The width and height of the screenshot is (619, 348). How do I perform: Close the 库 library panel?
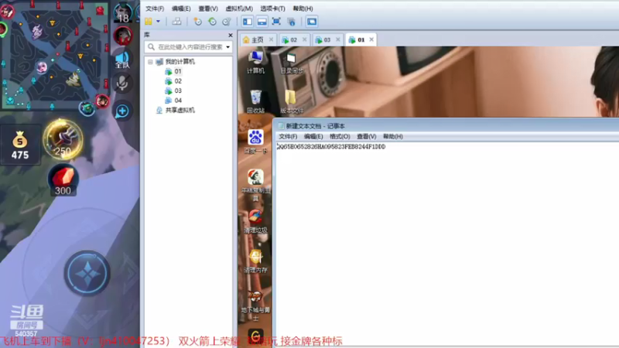pos(231,35)
